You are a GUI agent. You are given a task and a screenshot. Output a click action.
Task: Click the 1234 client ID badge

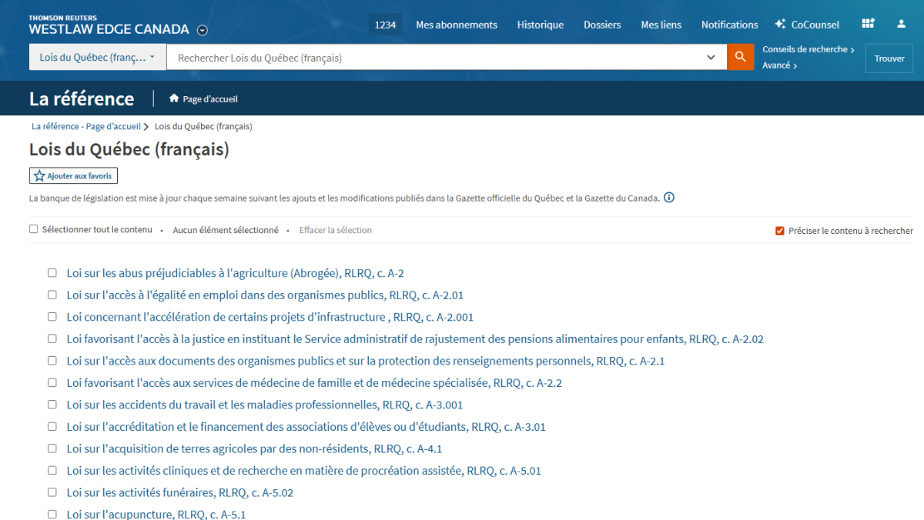point(385,25)
